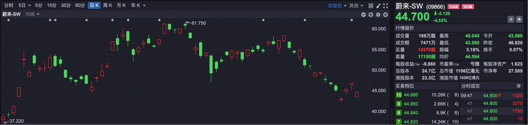Viewport: 528px width, 125px height.
Task: Expand the 前复权 adjustment dropdown
Action: coord(337,6)
